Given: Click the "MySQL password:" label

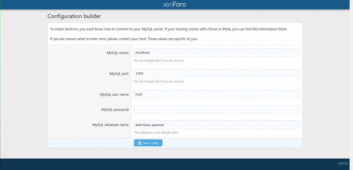Looking at the screenshot, I should [115, 110].
